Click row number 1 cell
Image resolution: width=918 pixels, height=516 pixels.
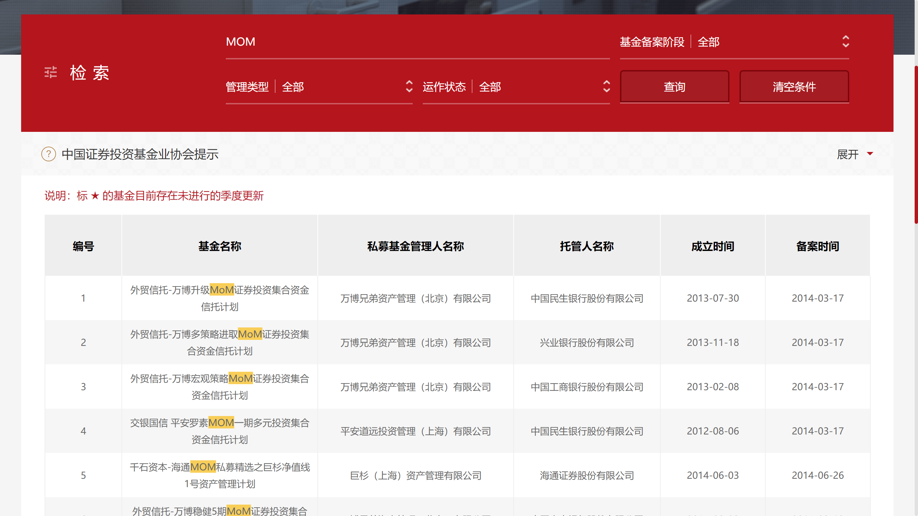click(x=83, y=298)
